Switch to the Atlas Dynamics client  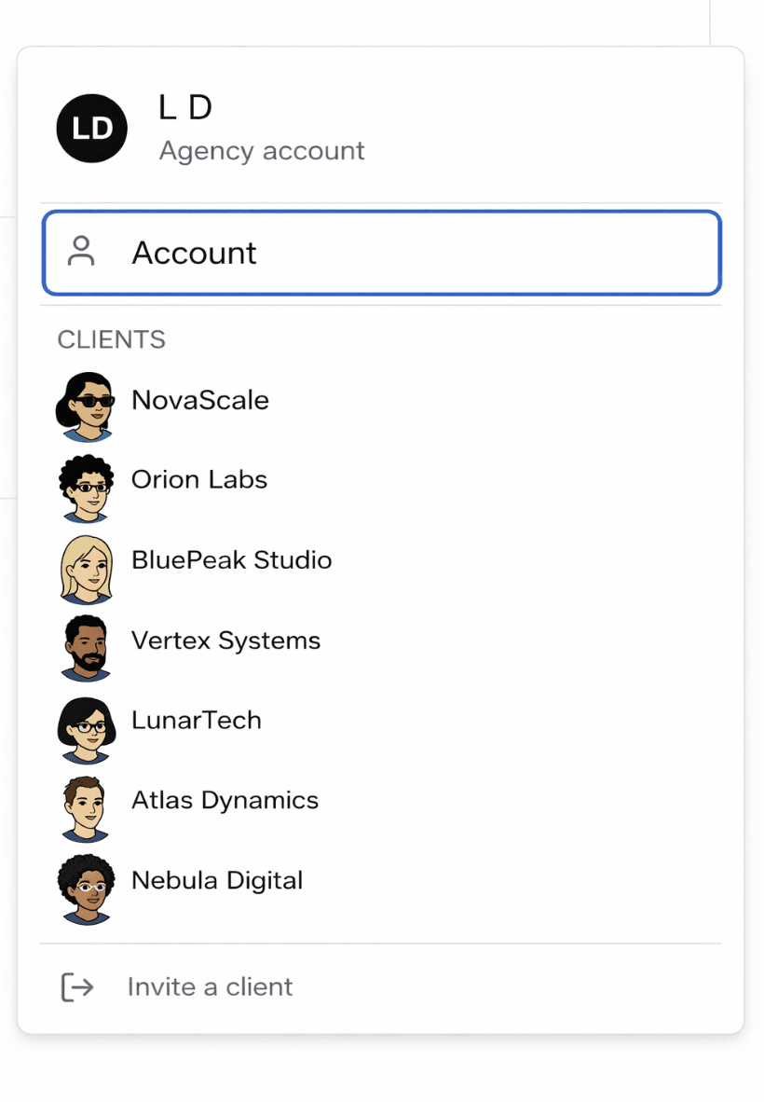click(224, 800)
